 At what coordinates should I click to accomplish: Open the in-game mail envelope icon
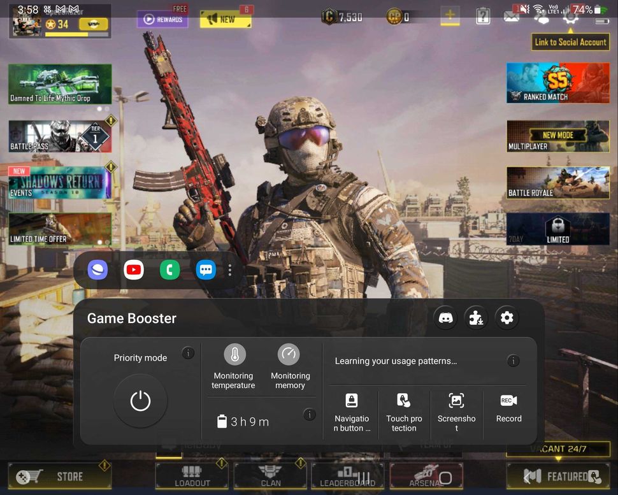[x=513, y=18]
